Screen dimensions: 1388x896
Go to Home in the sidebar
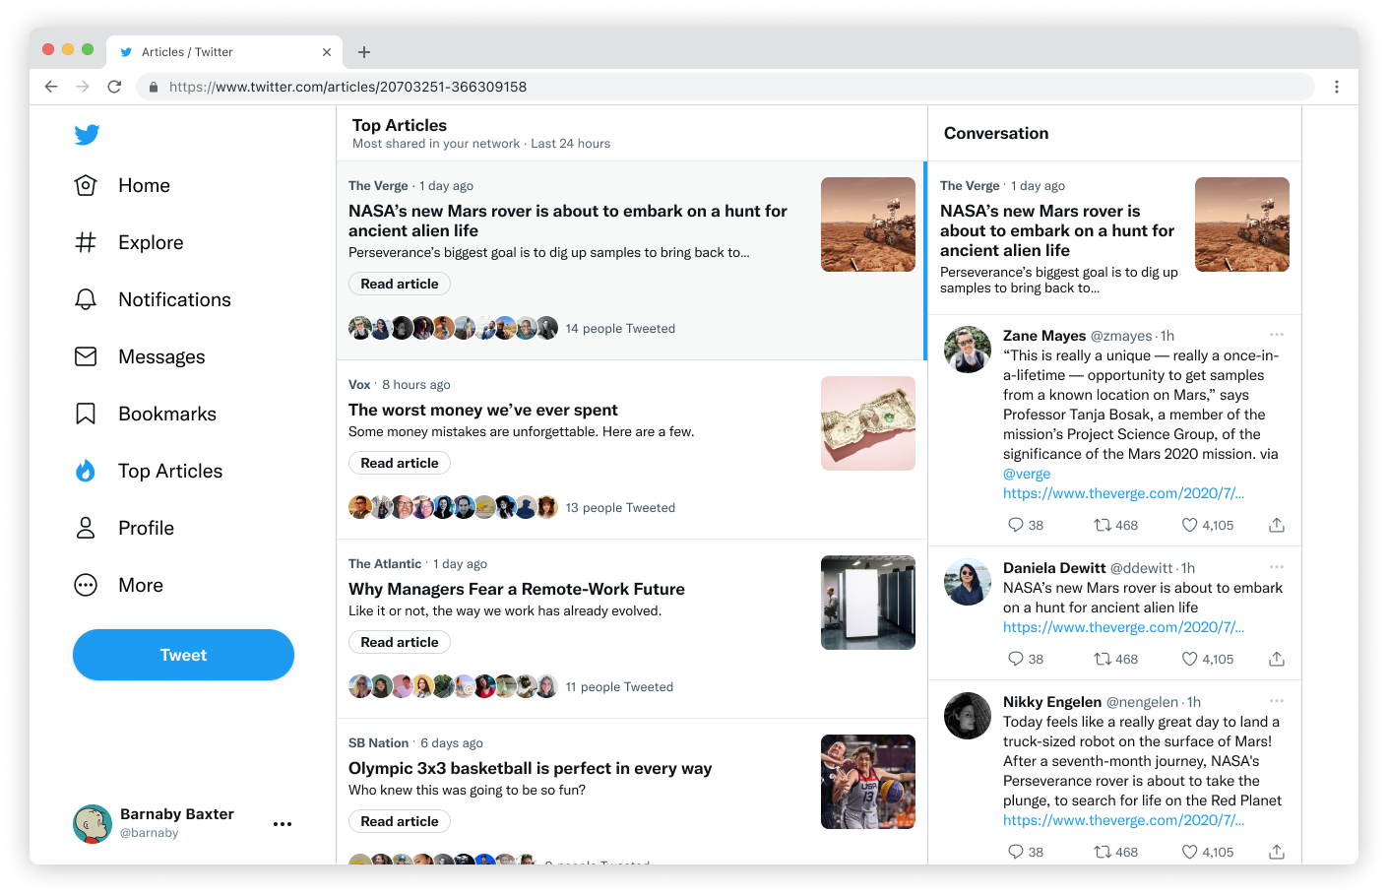[x=144, y=185]
